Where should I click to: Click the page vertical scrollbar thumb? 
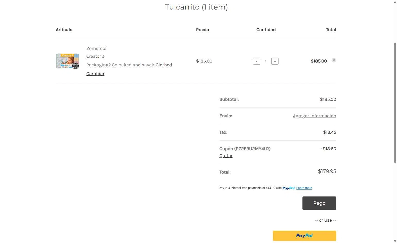(x=395, y=103)
